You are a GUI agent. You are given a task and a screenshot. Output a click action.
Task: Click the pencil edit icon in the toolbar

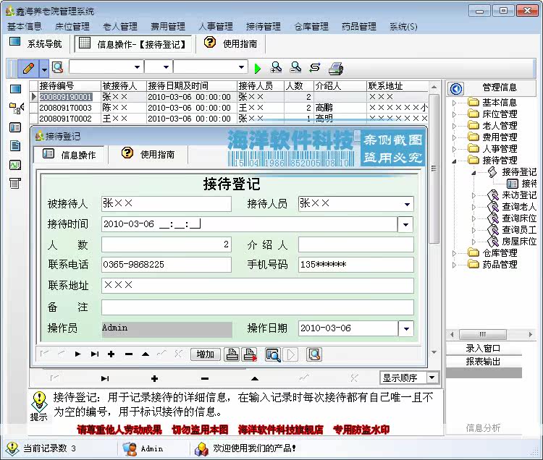[x=29, y=68]
